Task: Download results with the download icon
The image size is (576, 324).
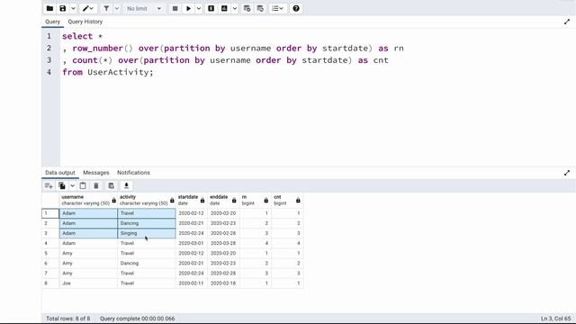Action: tap(126, 186)
